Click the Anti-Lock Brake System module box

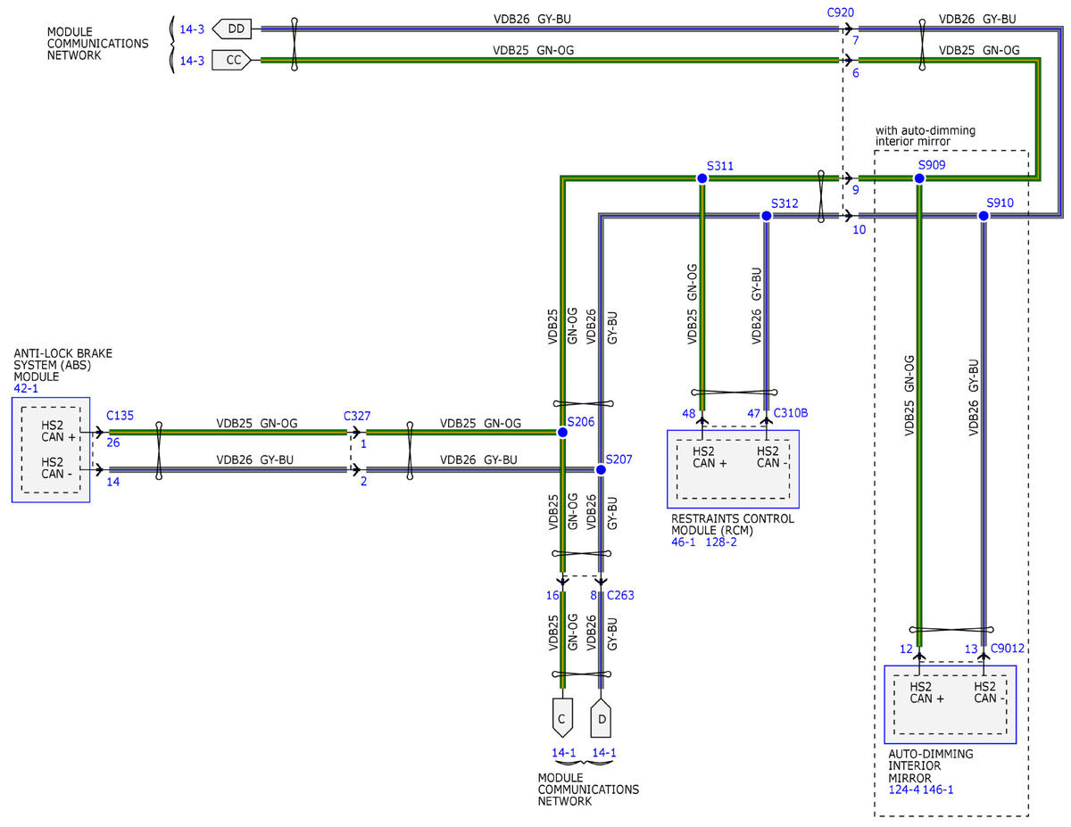[x=51, y=450]
